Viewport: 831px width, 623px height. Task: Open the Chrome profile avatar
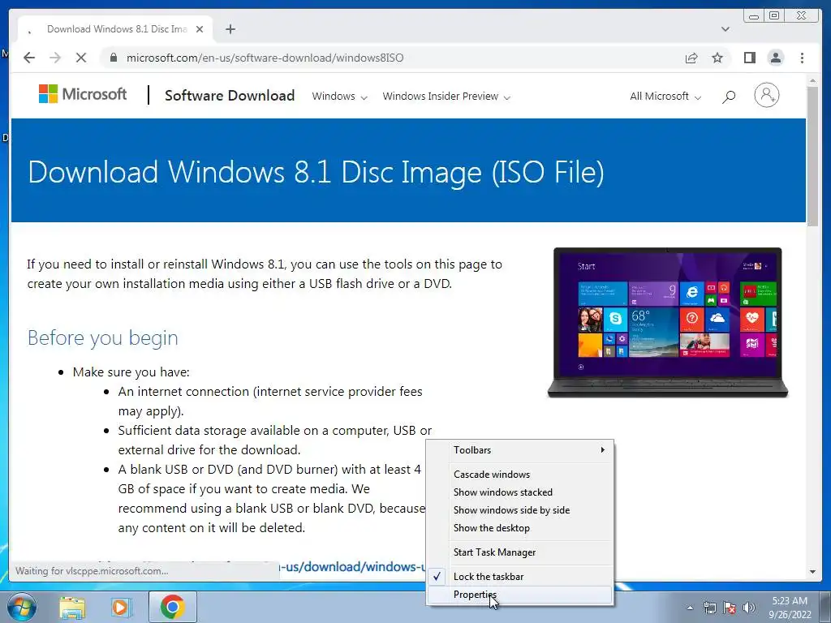coord(776,58)
